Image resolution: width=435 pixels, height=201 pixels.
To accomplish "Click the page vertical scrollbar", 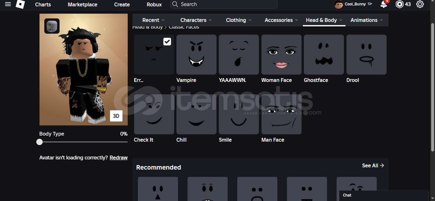I will click(432, 87).
